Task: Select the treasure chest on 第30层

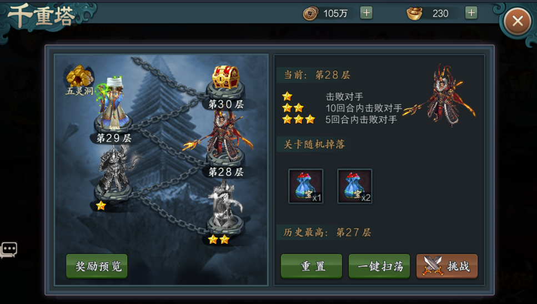Action: [225, 77]
